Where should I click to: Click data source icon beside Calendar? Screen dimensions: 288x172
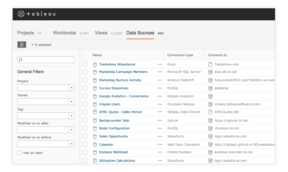[x=95, y=144]
